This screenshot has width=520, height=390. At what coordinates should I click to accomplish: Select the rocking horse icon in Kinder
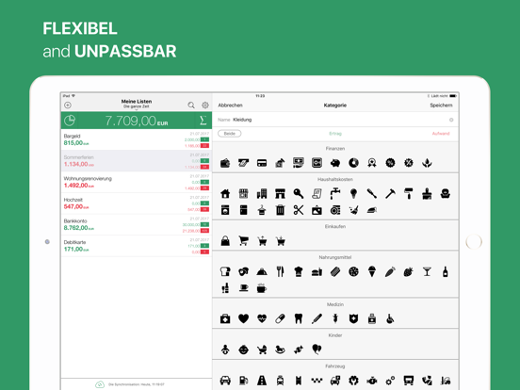point(280,349)
